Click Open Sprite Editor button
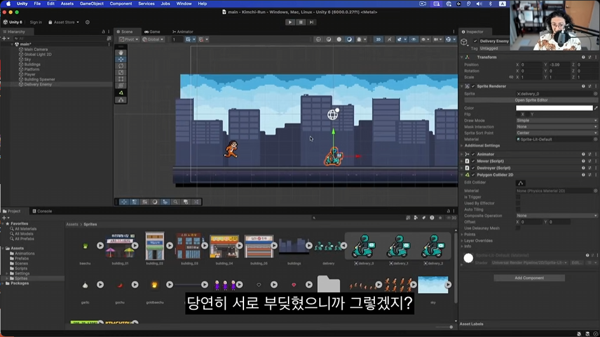600x337 pixels. coord(531,100)
